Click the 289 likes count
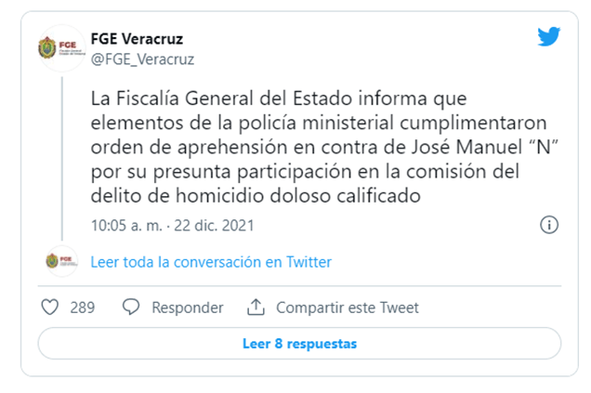Screen dimensions: 591x393 (83, 308)
